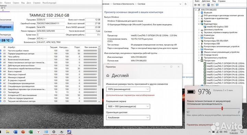Screen dimensions: 247x135
Task: Open the 1600 × 900 resolution dropdown
Action: click(128, 106)
